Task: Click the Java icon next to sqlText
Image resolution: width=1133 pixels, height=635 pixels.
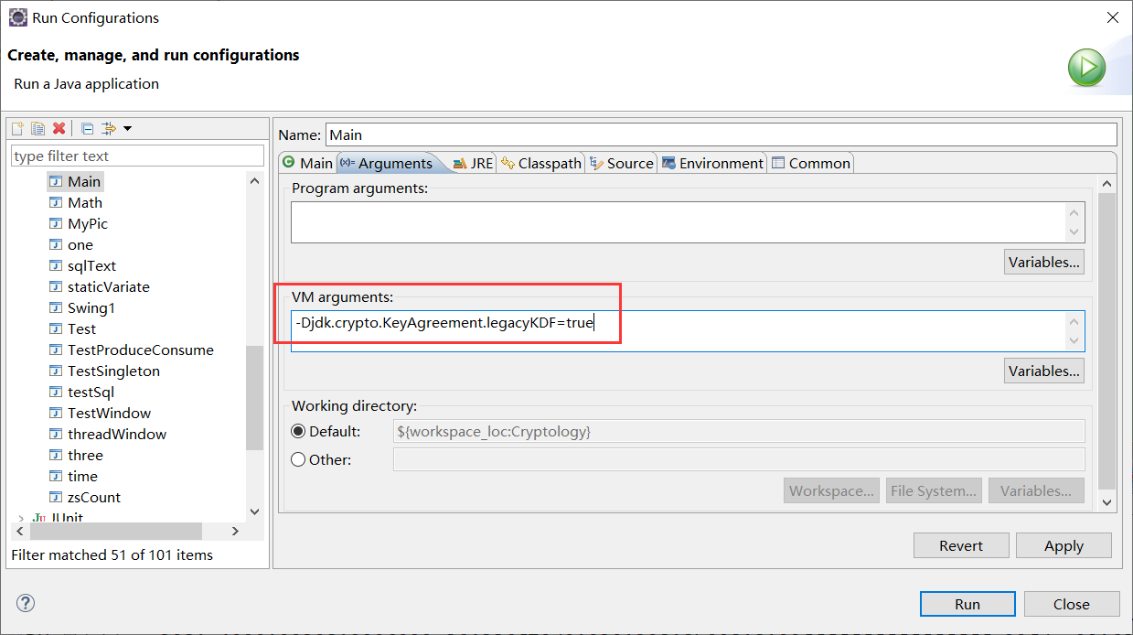Action: 56,265
